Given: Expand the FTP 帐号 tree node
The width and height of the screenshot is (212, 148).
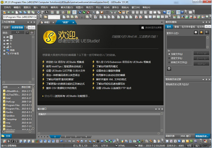Looking at the screenshot, I should pyautogui.click(x=4, y=54).
